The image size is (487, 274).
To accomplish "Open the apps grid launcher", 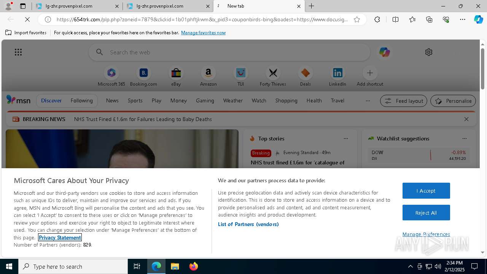I will click(18, 52).
